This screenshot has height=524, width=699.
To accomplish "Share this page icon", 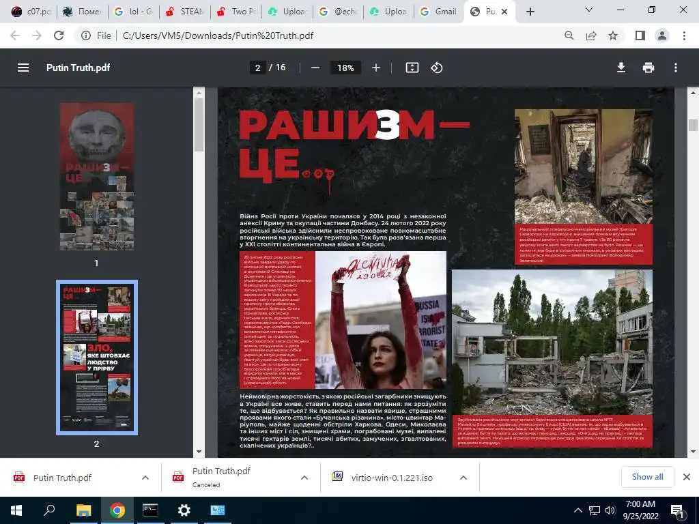I will tap(591, 35).
